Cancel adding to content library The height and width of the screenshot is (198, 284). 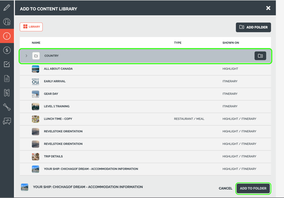click(x=226, y=188)
